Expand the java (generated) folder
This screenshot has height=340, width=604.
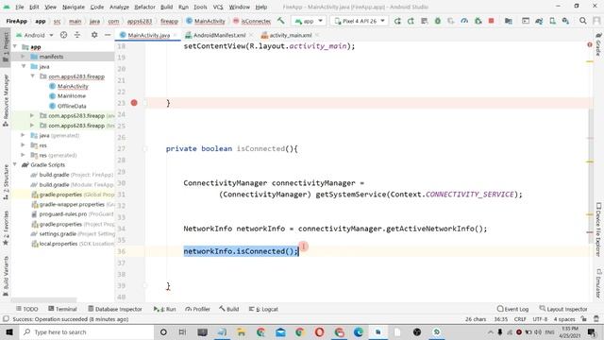[23, 135]
